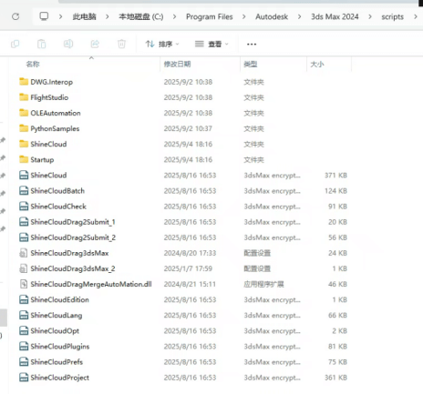Viewport: 423px width, 394px height.
Task: Select the ShineCloudPrefs file name
Action: coord(57,362)
